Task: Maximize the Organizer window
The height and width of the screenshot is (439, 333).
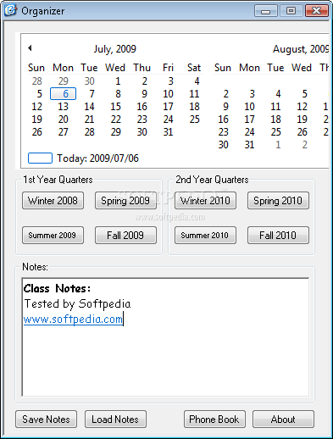Action: click(x=291, y=11)
